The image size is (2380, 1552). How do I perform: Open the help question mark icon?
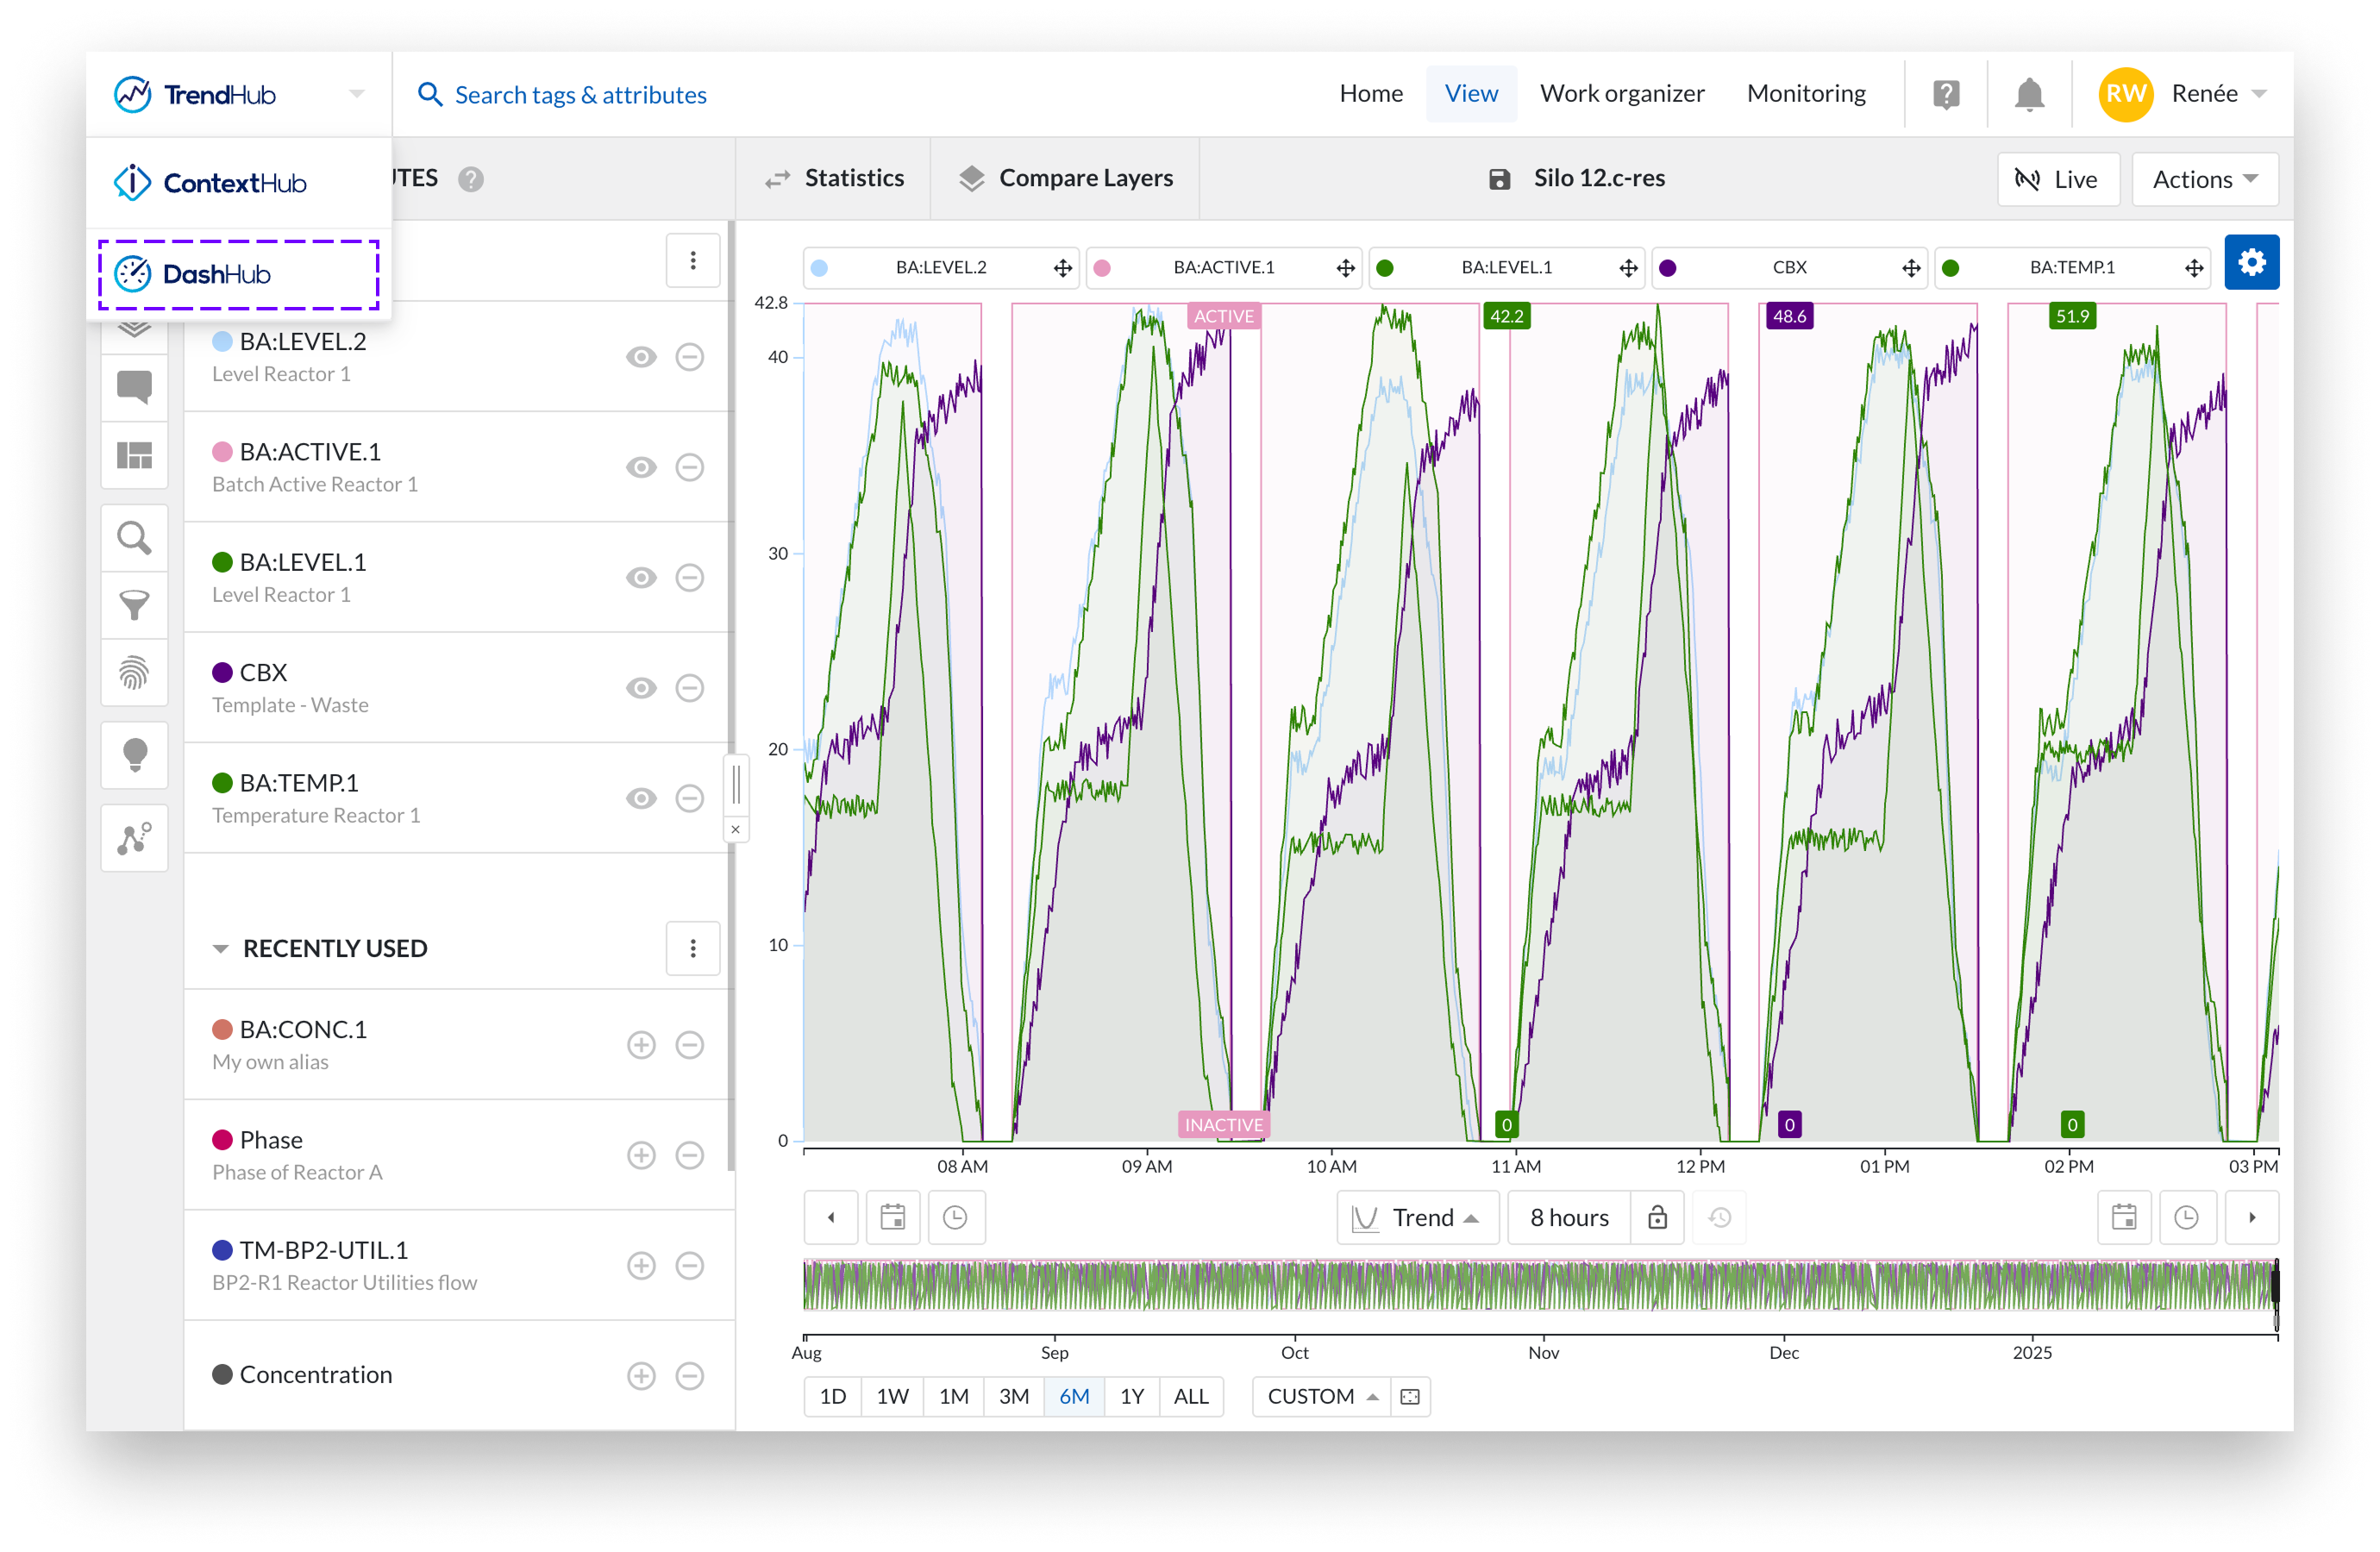1945,94
